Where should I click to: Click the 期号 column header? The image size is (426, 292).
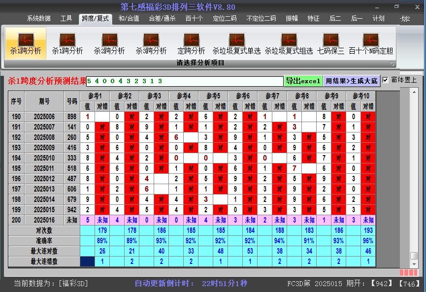click(44, 101)
